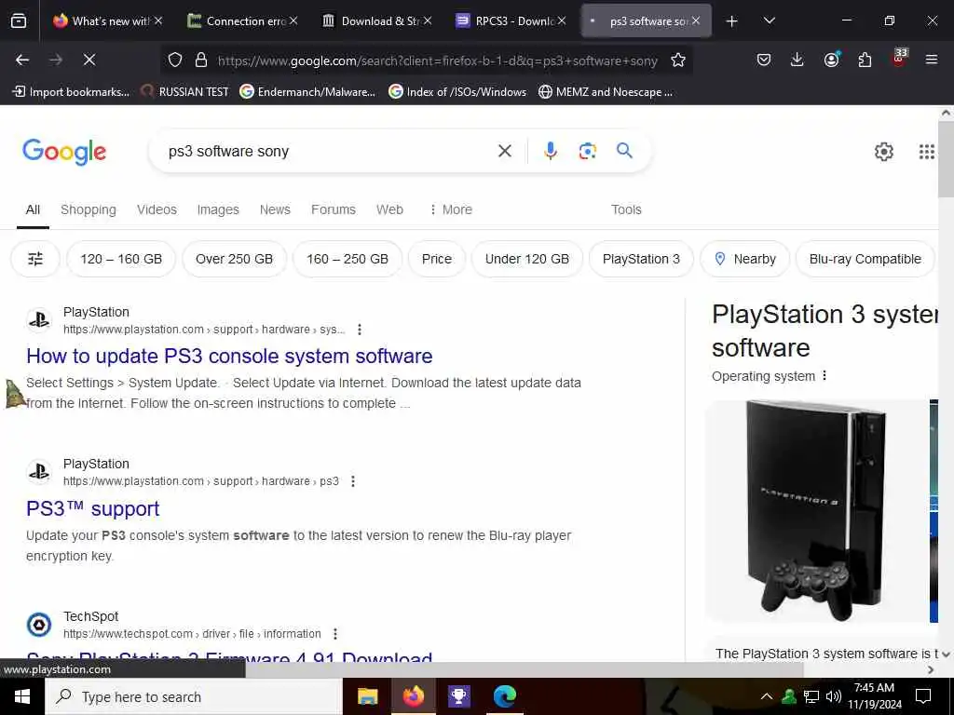Filter by Blu-ray Compatible chip
This screenshot has height=715, width=954.
tap(865, 259)
